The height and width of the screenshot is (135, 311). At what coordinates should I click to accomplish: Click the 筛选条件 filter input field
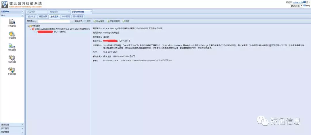point(54,21)
